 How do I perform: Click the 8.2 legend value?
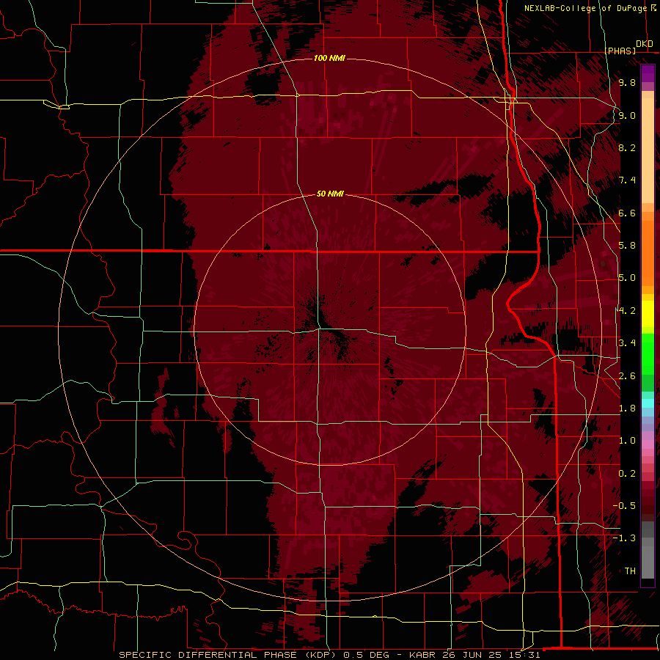[x=627, y=147]
